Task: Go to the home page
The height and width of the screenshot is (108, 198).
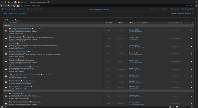Action: [18, 6]
